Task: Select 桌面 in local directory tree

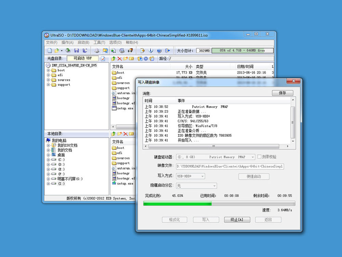Action: click(61, 155)
